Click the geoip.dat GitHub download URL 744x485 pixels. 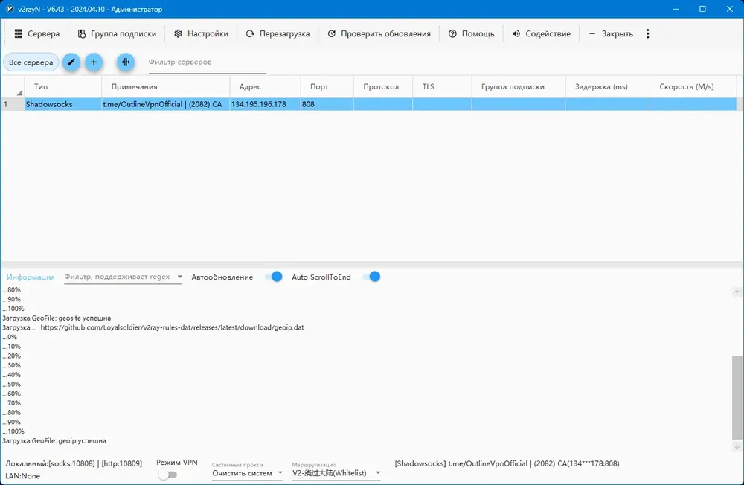pyautogui.click(x=173, y=327)
